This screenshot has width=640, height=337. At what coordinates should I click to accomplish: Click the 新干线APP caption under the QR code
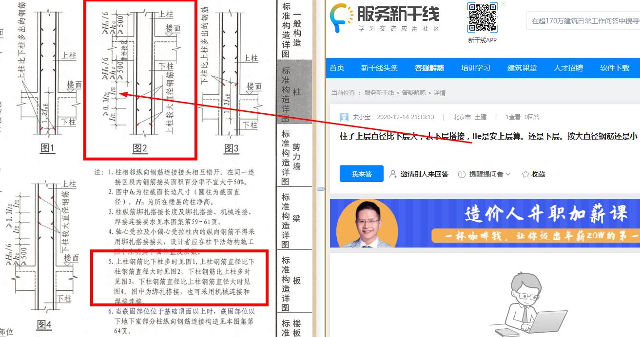click(x=483, y=40)
